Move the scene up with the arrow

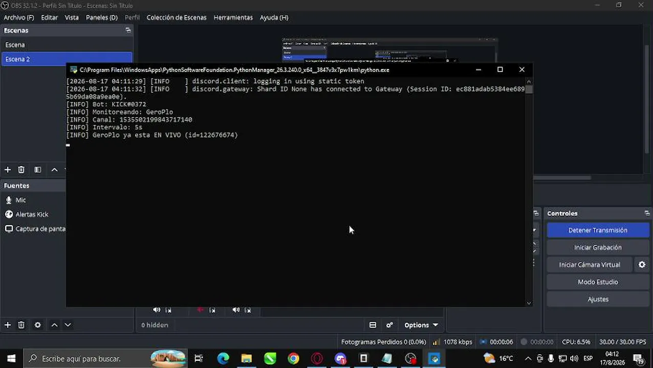pos(54,170)
